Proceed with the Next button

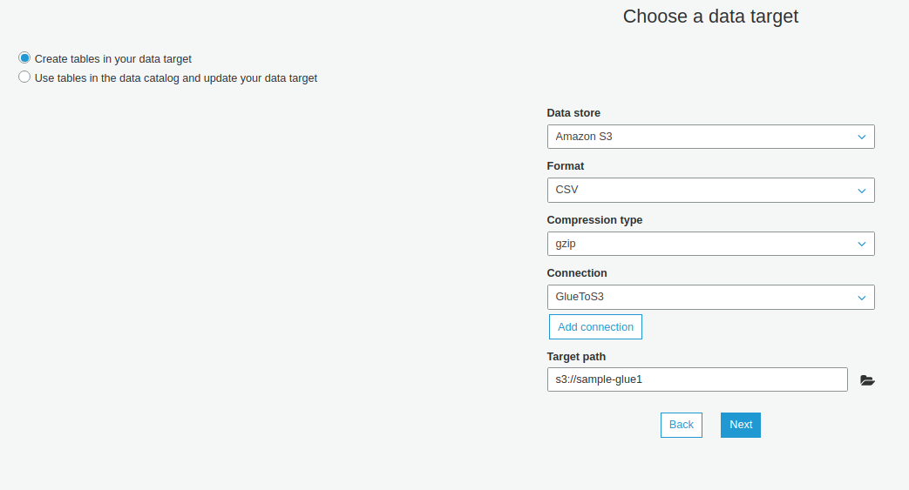coord(740,425)
